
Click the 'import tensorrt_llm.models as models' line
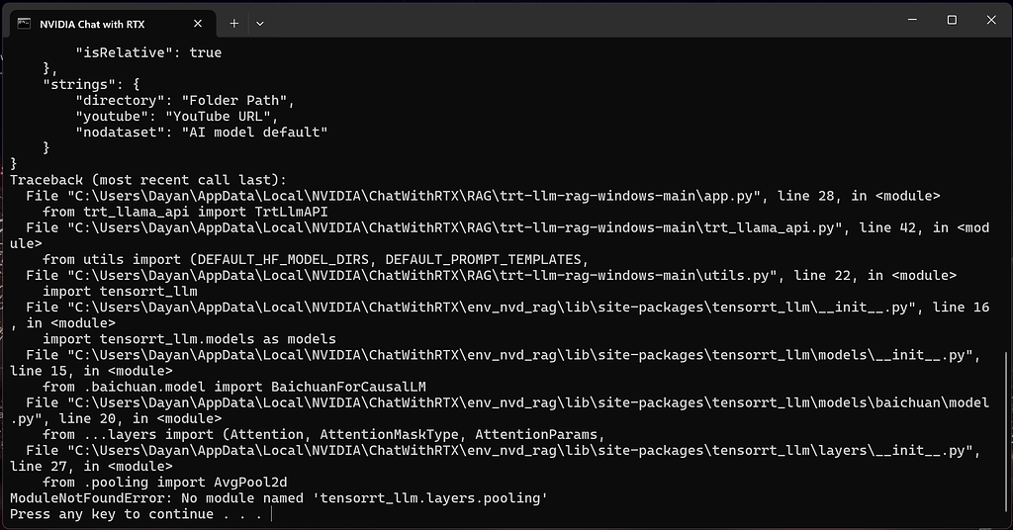pos(189,339)
